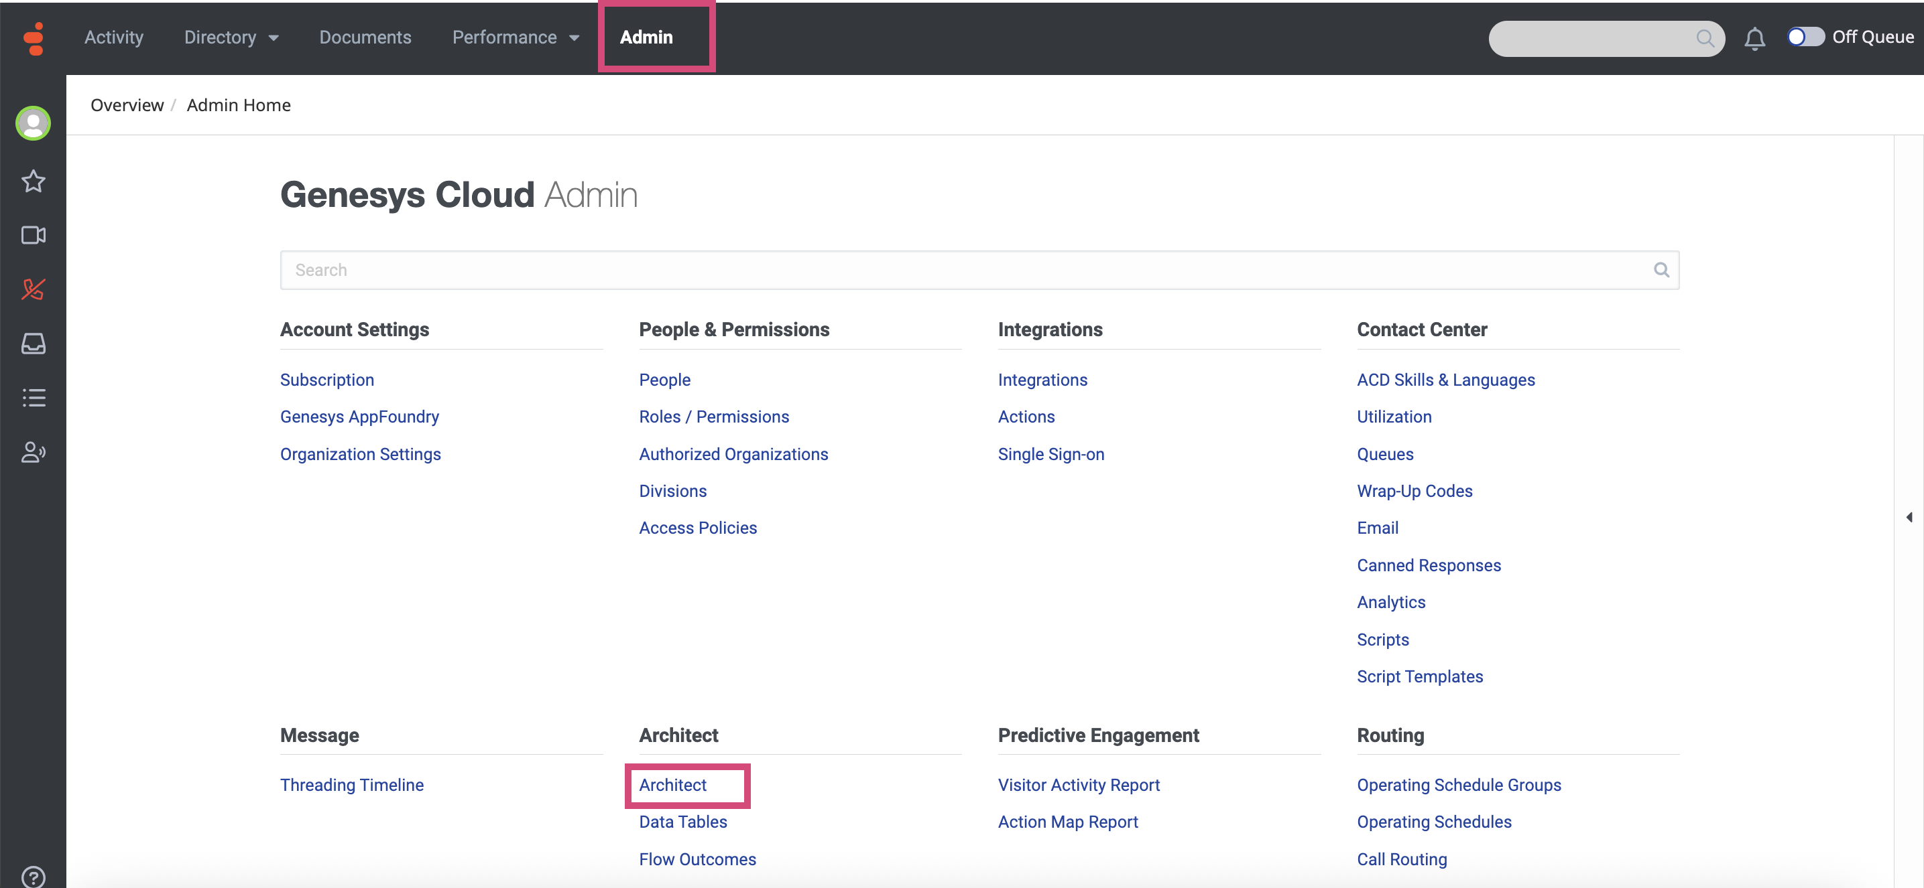Open the Roles / Permissions link

point(713,417)
